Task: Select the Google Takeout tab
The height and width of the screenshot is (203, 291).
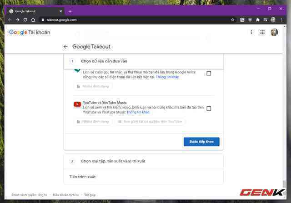Action: (x=35, y=11)
